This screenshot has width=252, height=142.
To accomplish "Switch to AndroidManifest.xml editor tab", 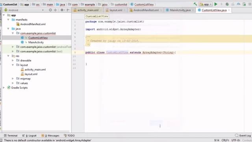I will click(x=146, y=10).
